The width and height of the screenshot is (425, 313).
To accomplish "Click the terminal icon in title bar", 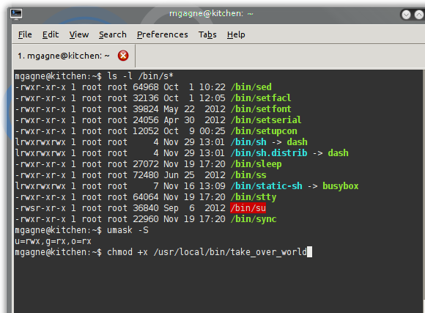I will 16,14.
